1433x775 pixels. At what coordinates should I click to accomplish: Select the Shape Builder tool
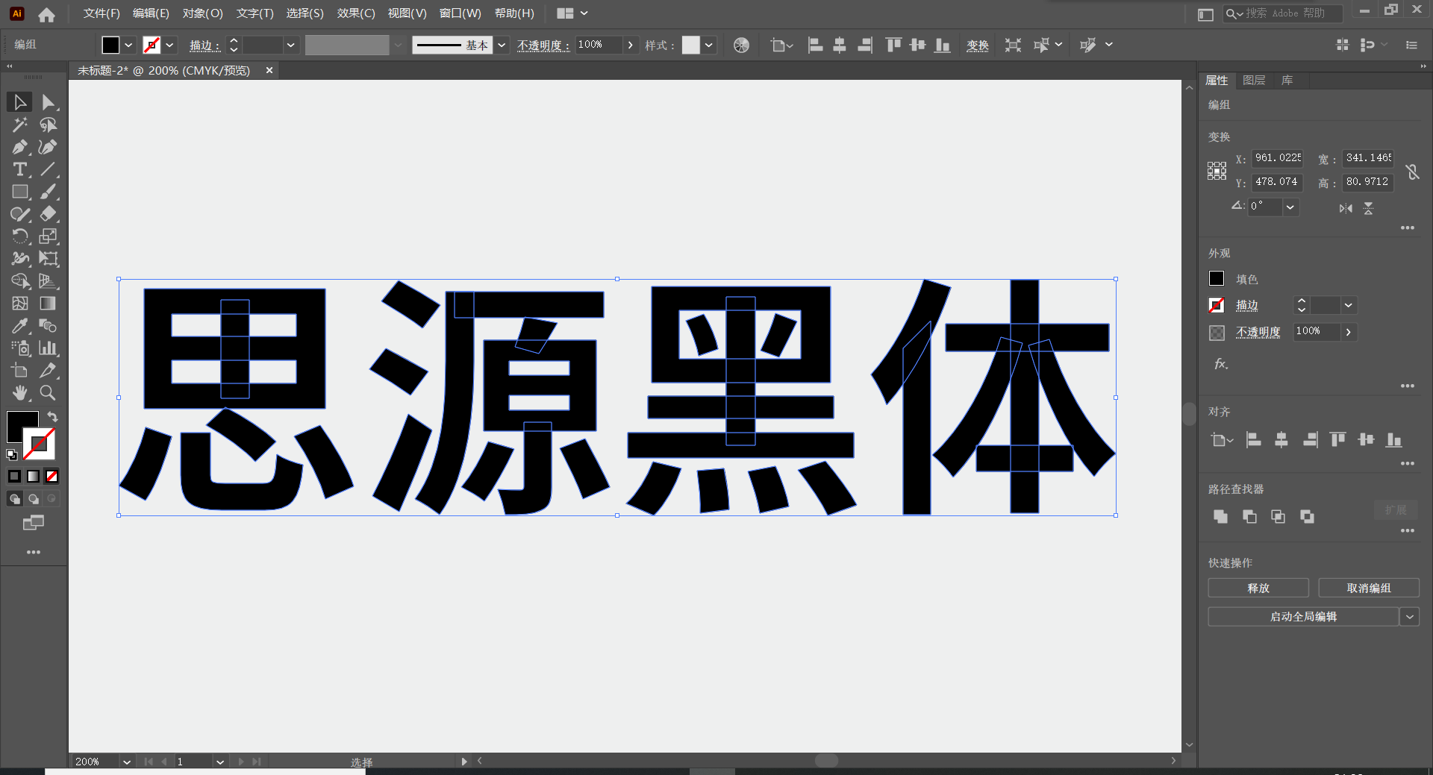tap(20, 281)
